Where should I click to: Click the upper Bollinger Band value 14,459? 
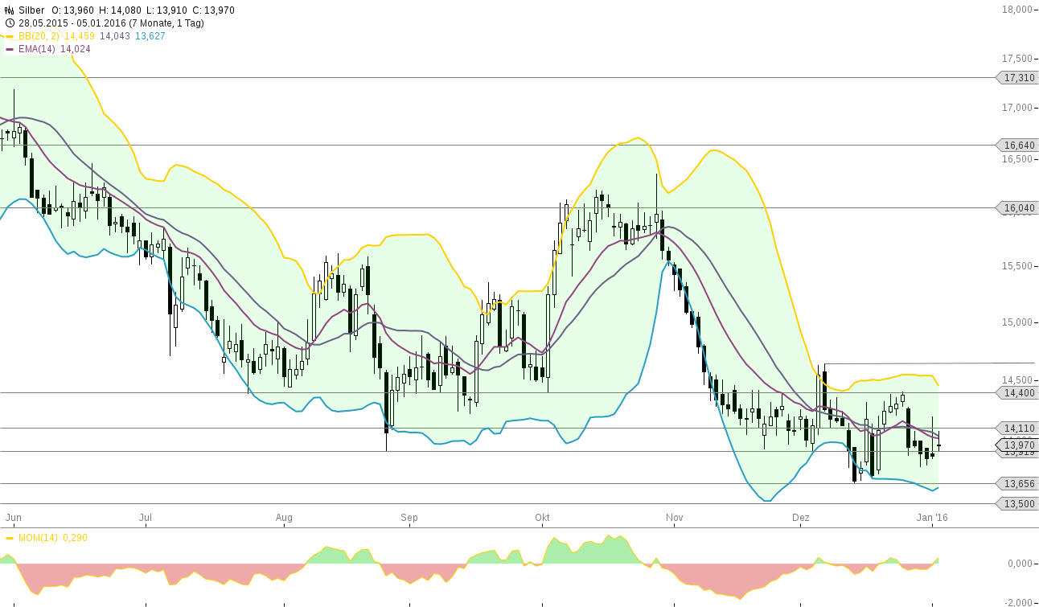pos(80,36)
